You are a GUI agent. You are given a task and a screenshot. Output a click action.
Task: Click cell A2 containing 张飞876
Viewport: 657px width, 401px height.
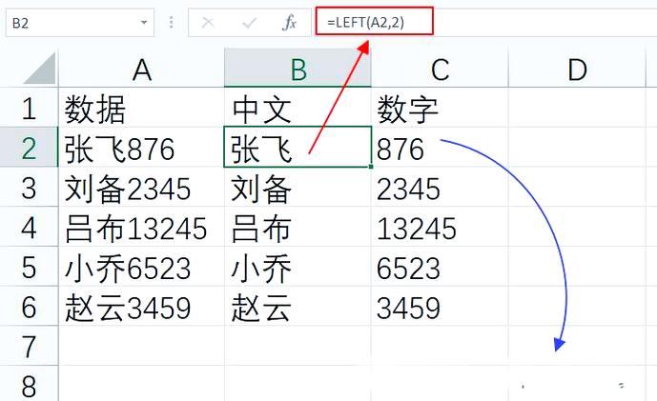[142, 148]
